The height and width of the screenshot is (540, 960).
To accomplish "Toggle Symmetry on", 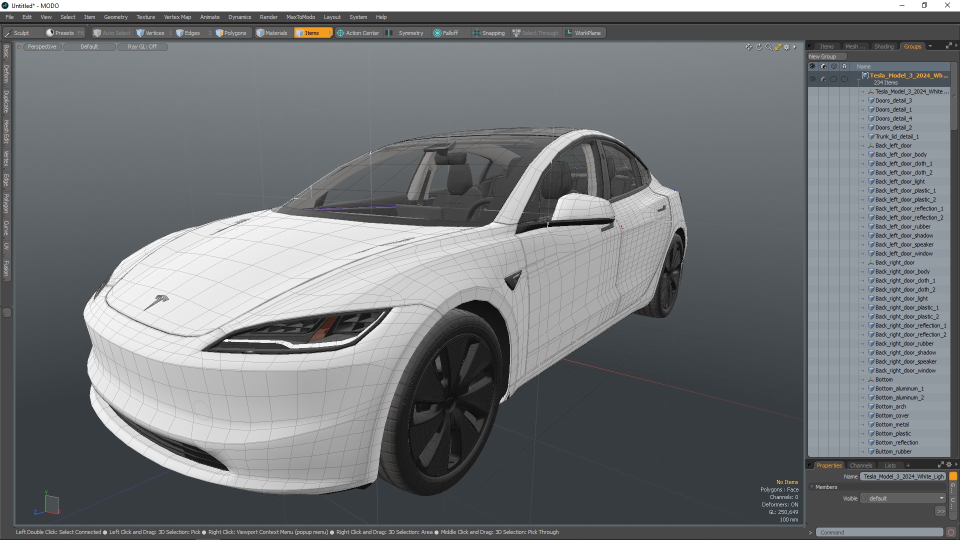I will 406,33.
